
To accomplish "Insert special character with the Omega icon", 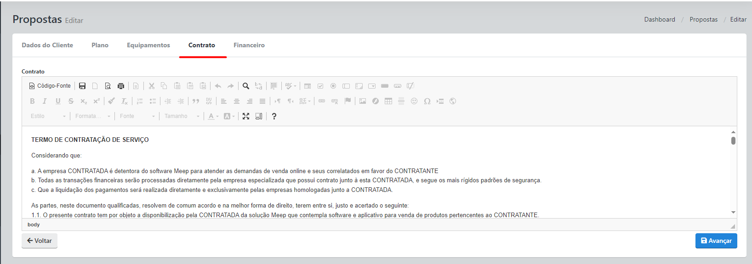I will [x=427, y=101].
